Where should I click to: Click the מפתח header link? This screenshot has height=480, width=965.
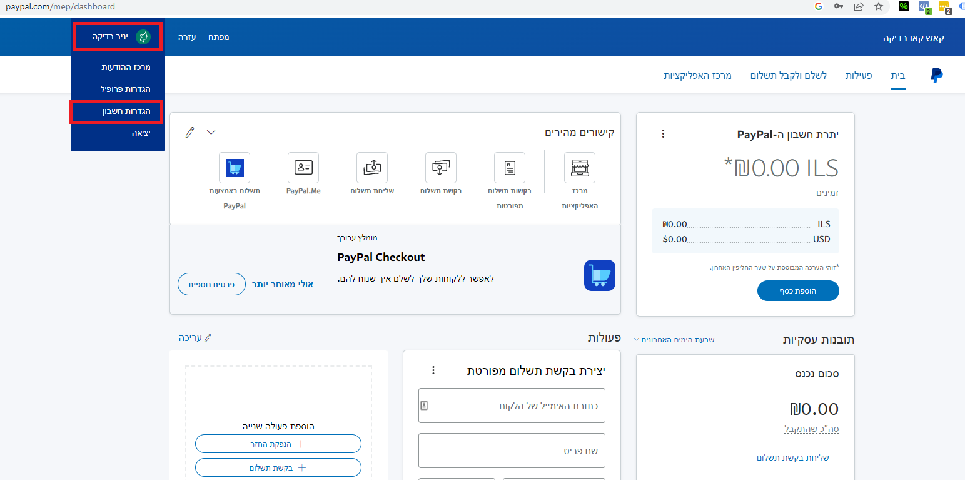218,37
